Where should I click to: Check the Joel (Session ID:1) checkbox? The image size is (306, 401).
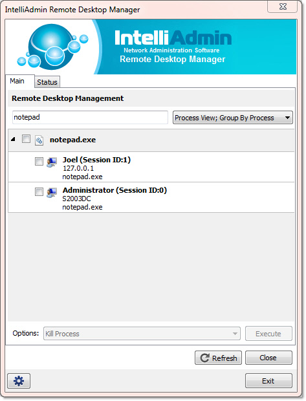click(x=39, y=162)
